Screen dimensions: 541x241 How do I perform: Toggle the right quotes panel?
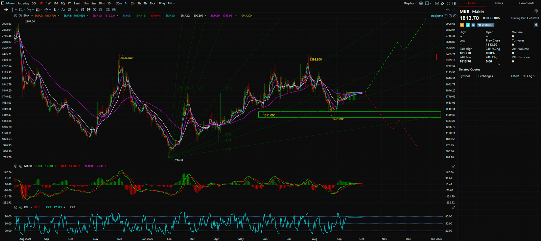pos(454,3)
